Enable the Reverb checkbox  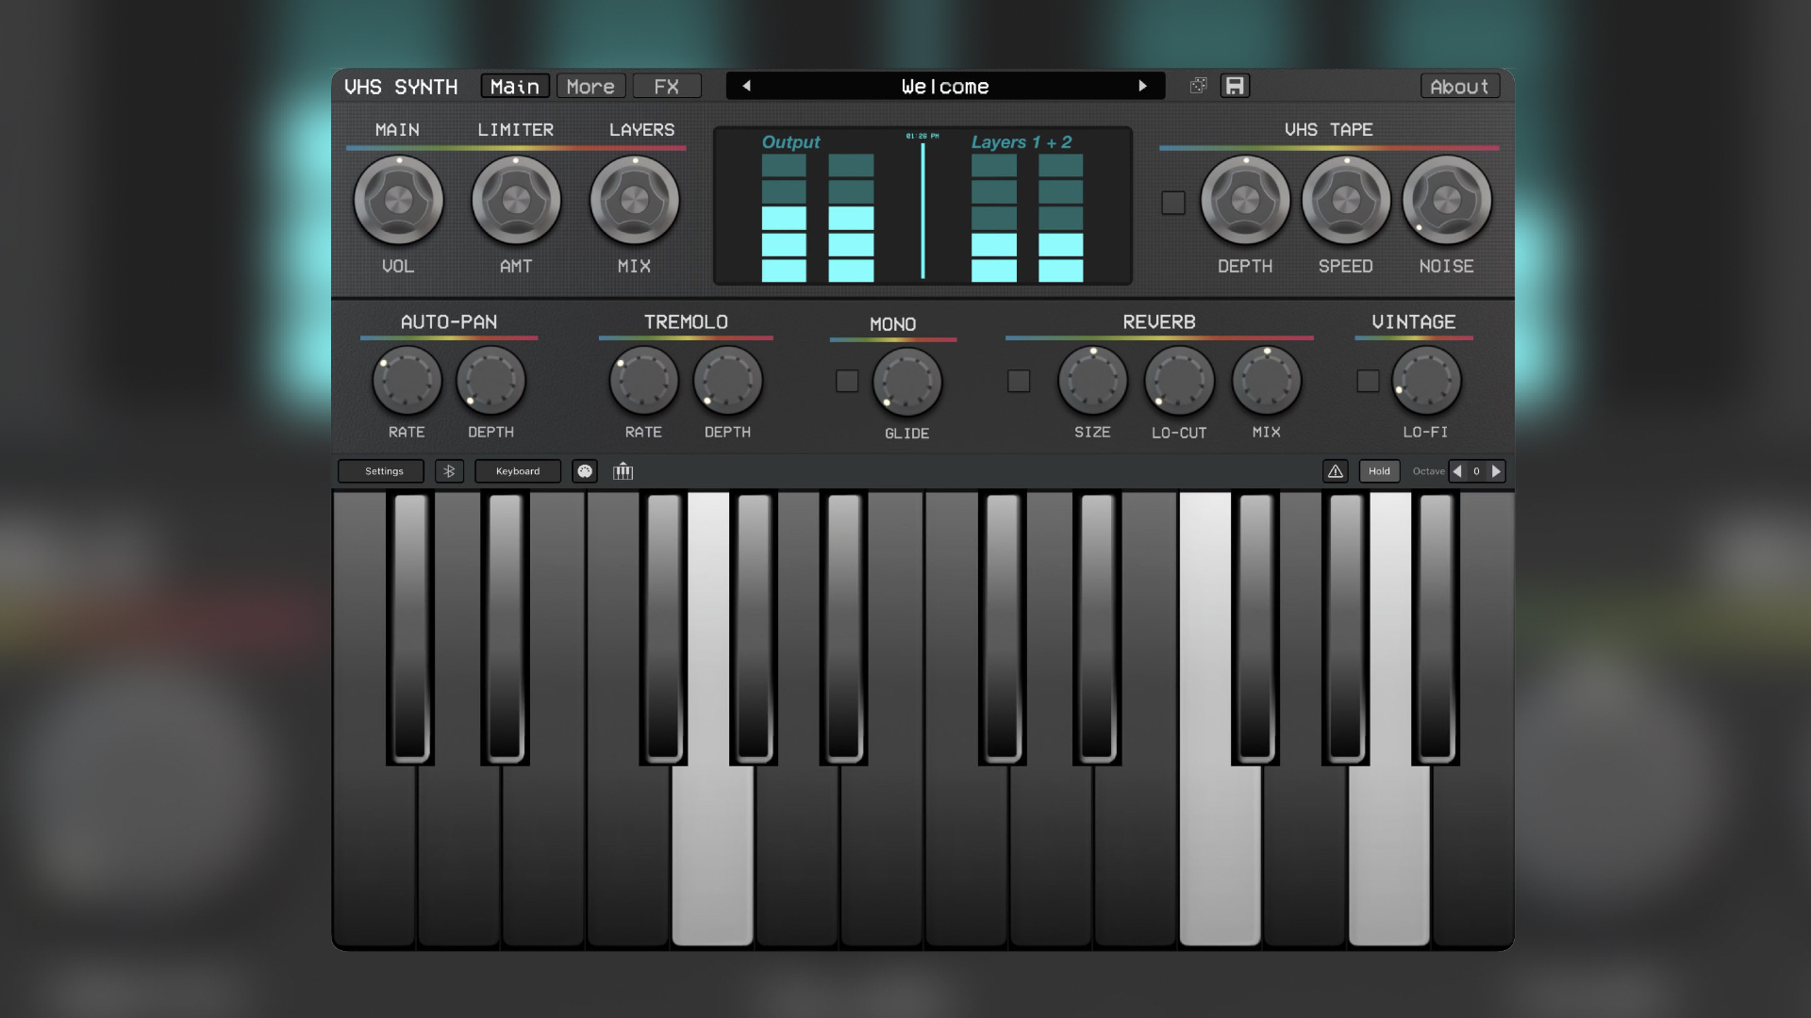(1019, 381)
